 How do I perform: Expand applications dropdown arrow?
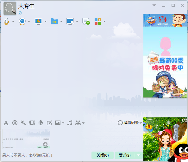click(x=104, y=22)
